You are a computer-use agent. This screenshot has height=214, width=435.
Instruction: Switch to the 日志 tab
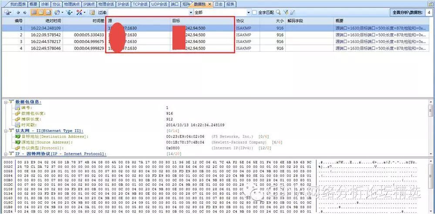click(219, 4)
